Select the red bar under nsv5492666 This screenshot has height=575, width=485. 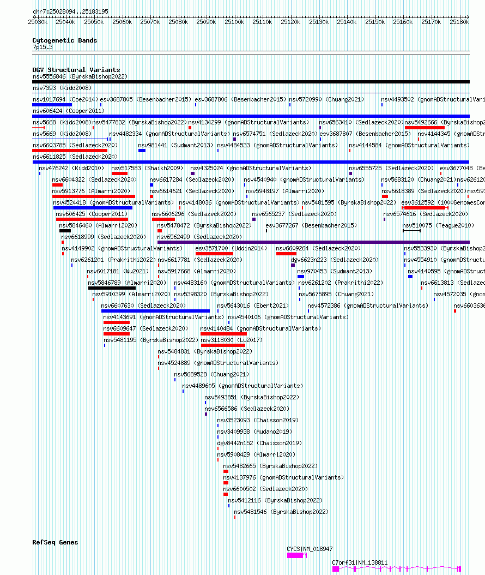click(425, 128)
